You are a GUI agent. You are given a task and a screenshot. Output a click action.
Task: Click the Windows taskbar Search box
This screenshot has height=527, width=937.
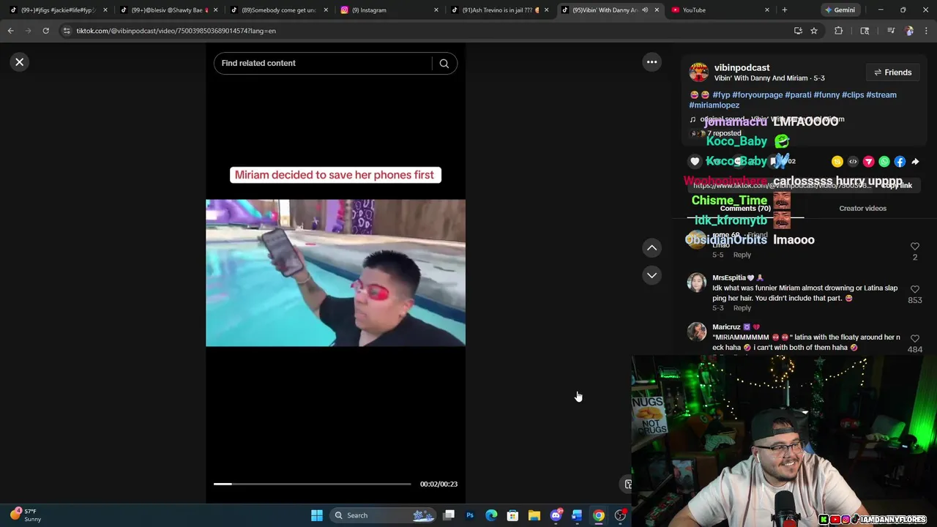384,515
